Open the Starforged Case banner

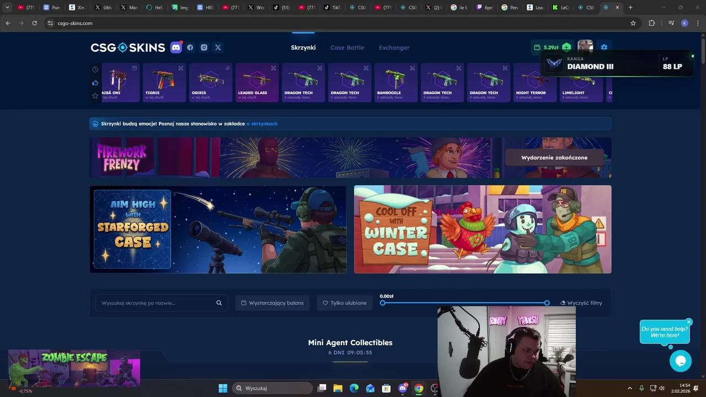click(x=218, y=229)
